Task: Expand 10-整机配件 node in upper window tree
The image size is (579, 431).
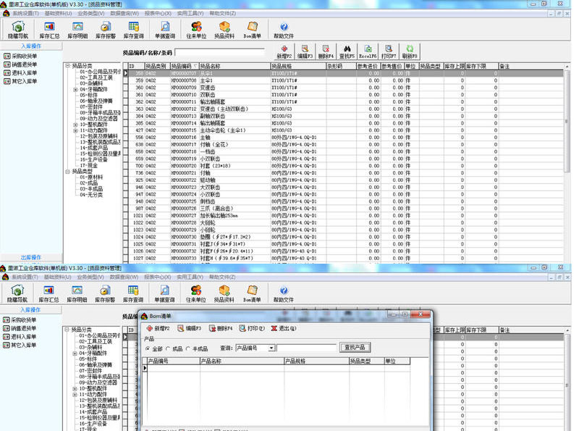Action: (75, 125)
